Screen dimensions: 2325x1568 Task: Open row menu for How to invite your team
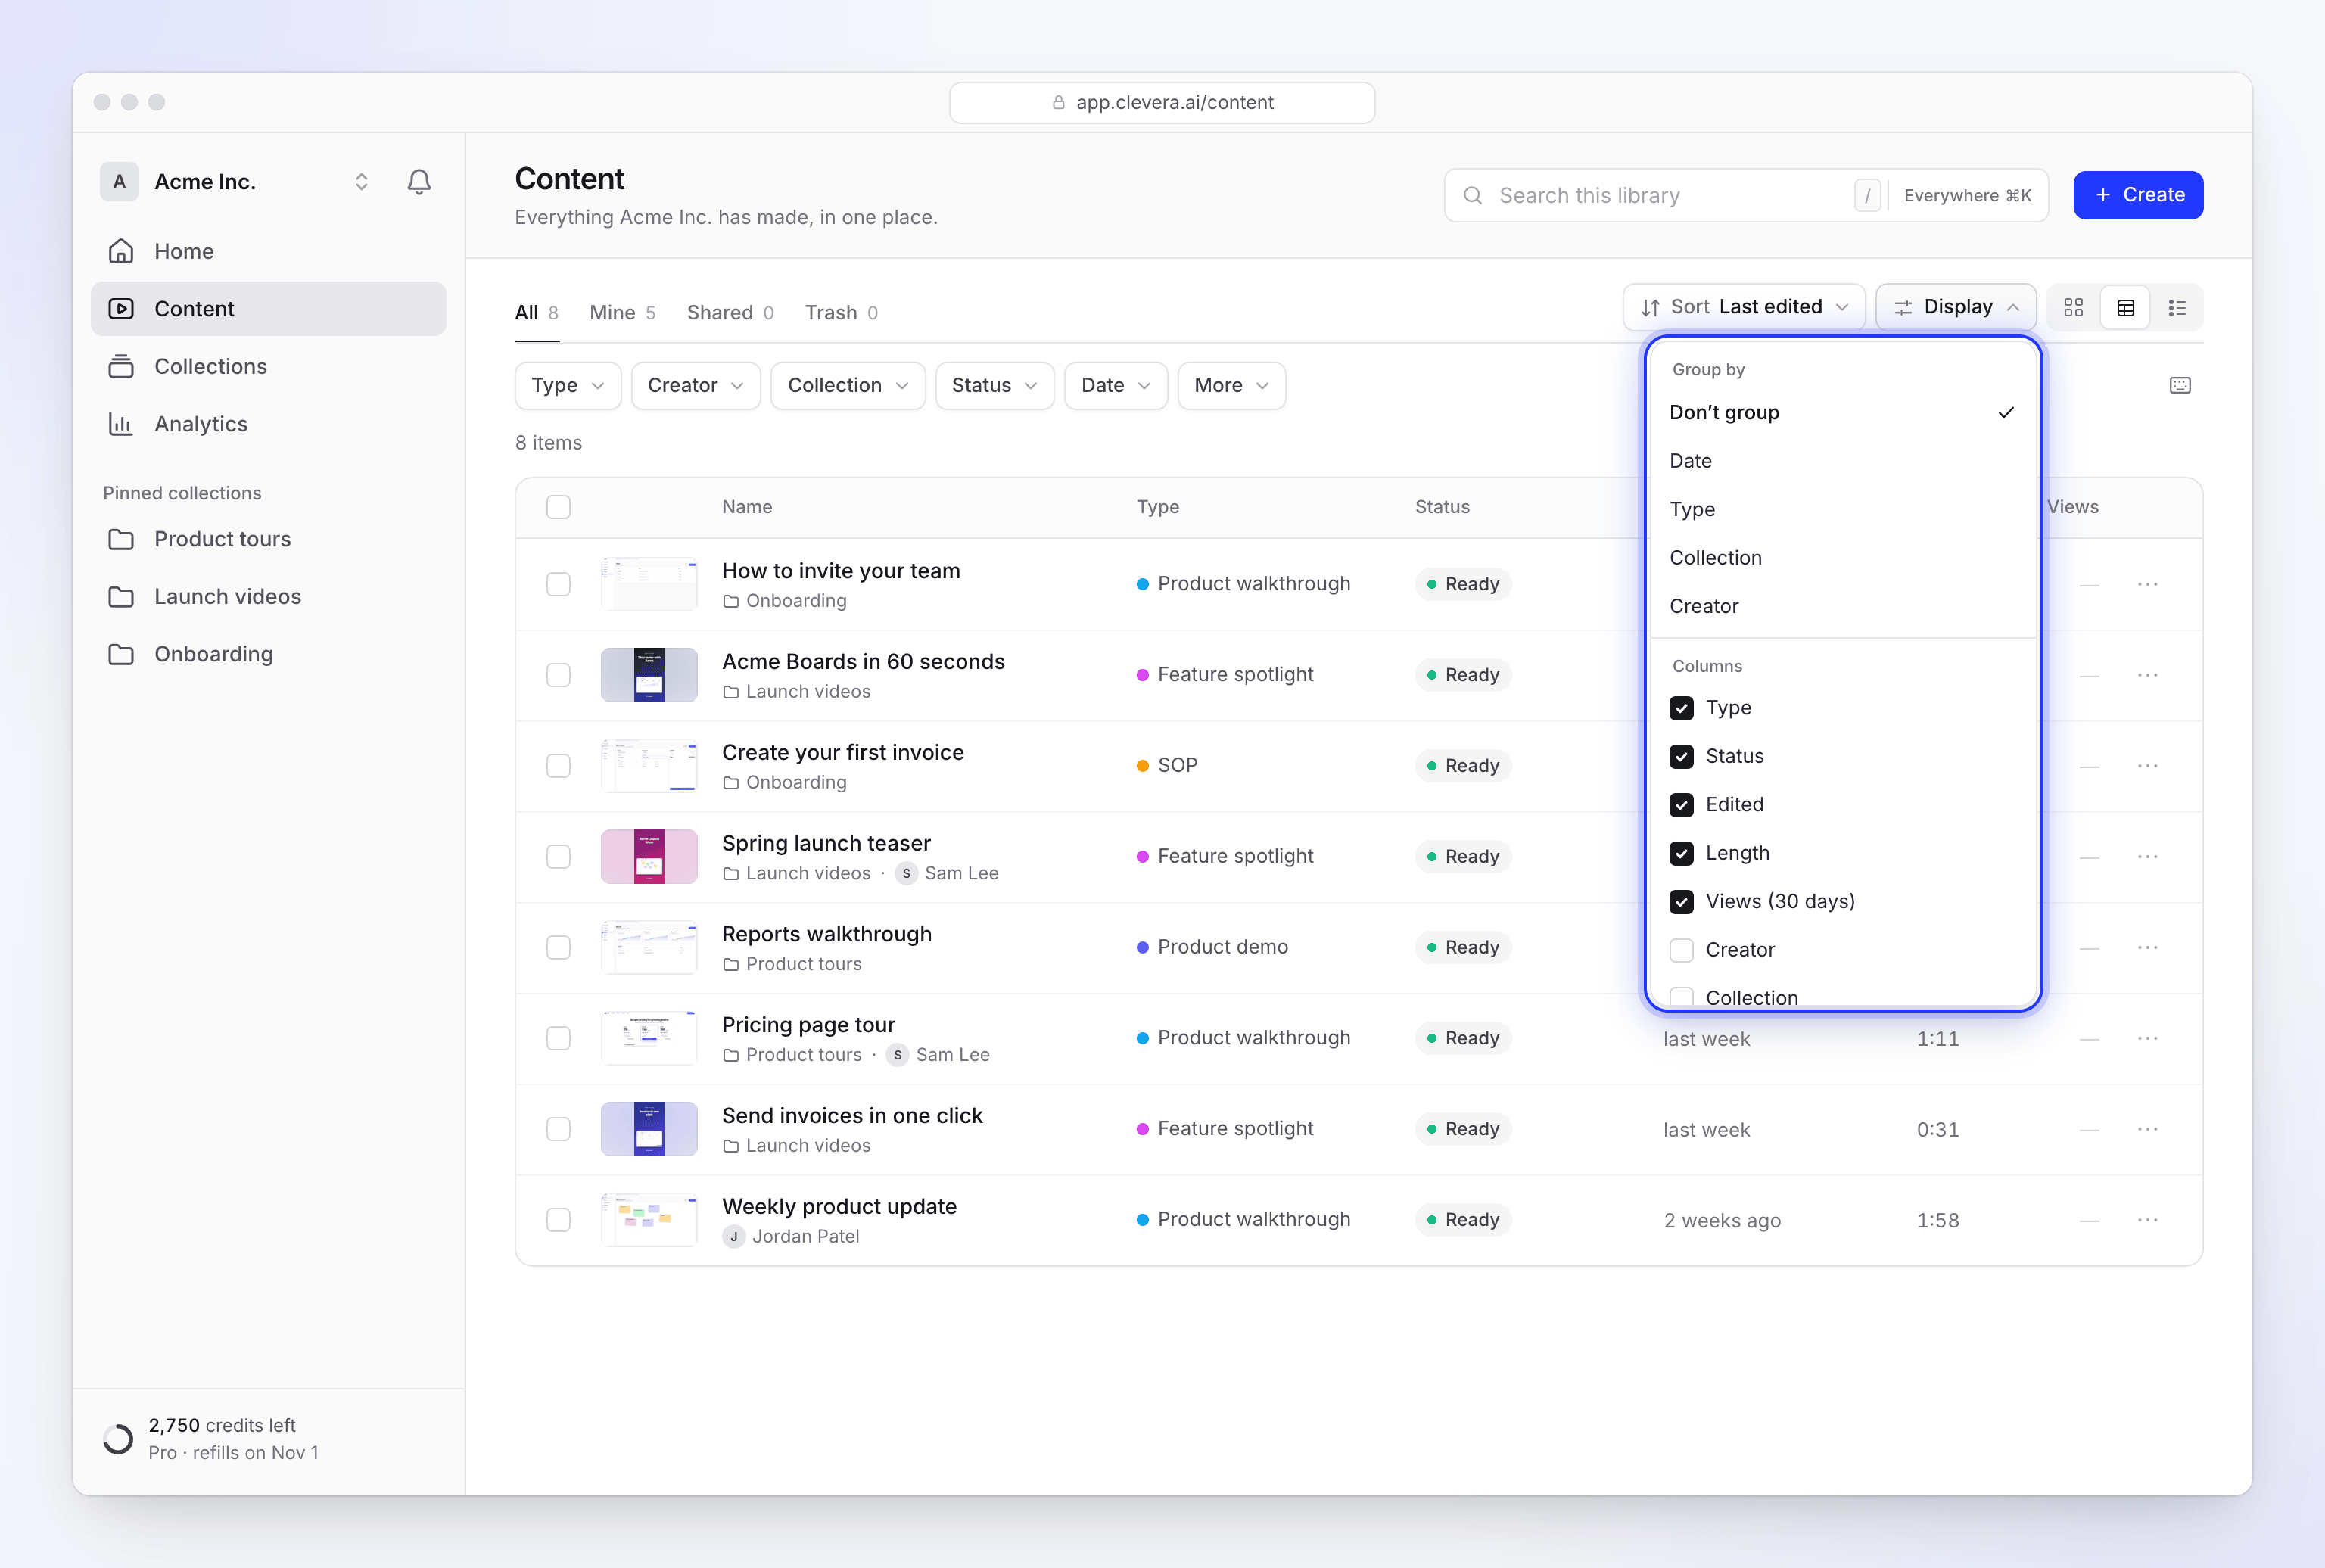[x=2148, y=584]
